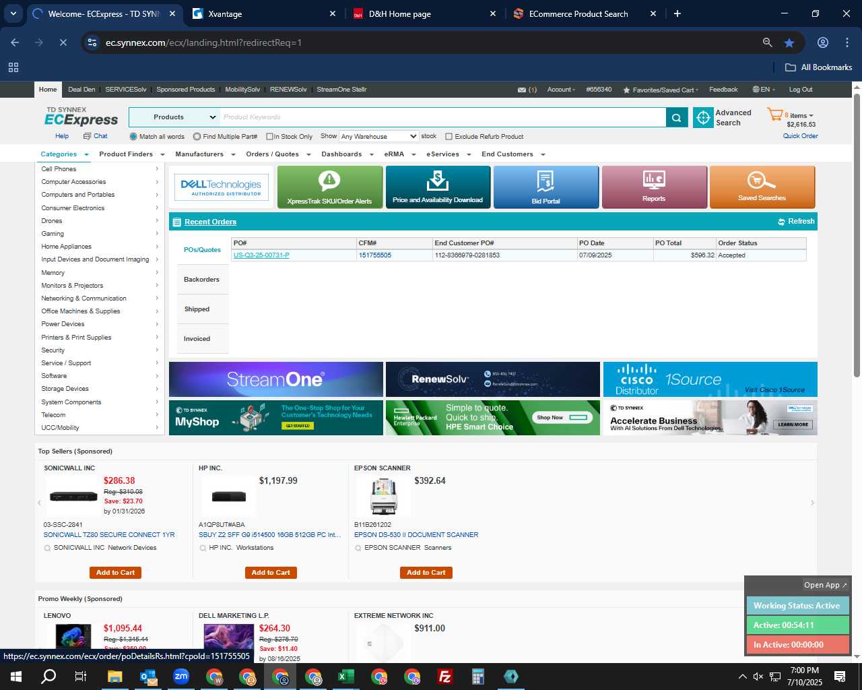Switch to the Backorders tab
862x690 pixels.
pyautogui.click(x=202, y=280)
